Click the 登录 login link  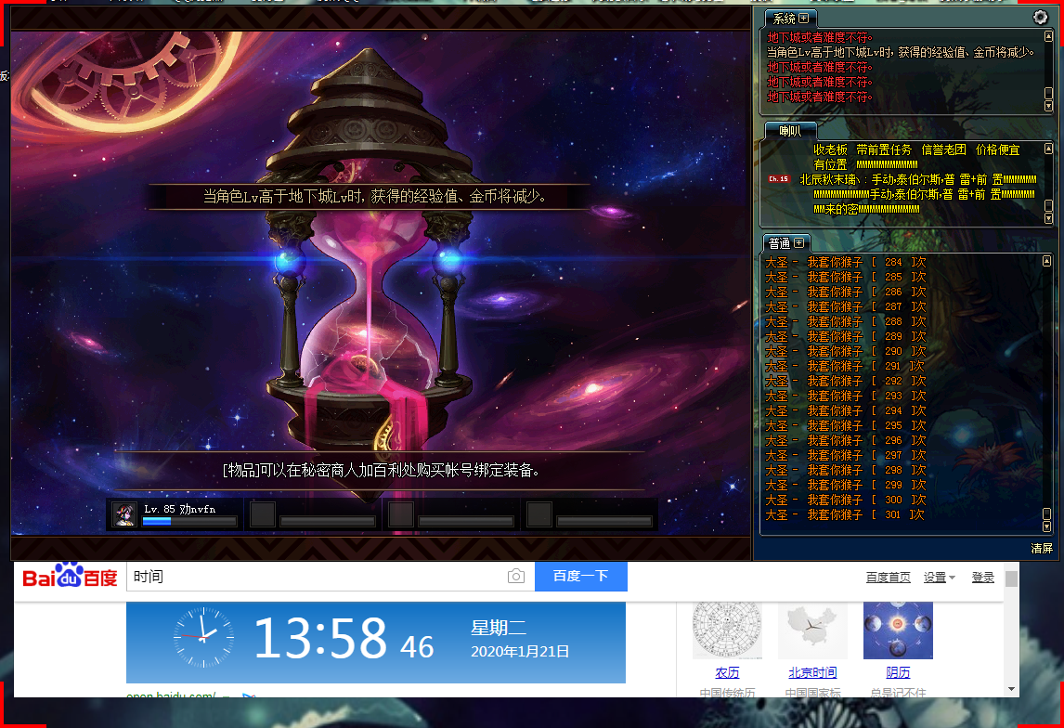(x=982, y=578)
